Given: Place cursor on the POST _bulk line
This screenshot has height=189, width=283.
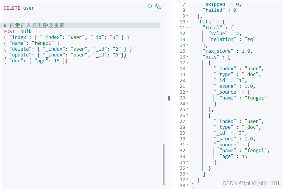Looking at the screenshot, I should [18, 31].
